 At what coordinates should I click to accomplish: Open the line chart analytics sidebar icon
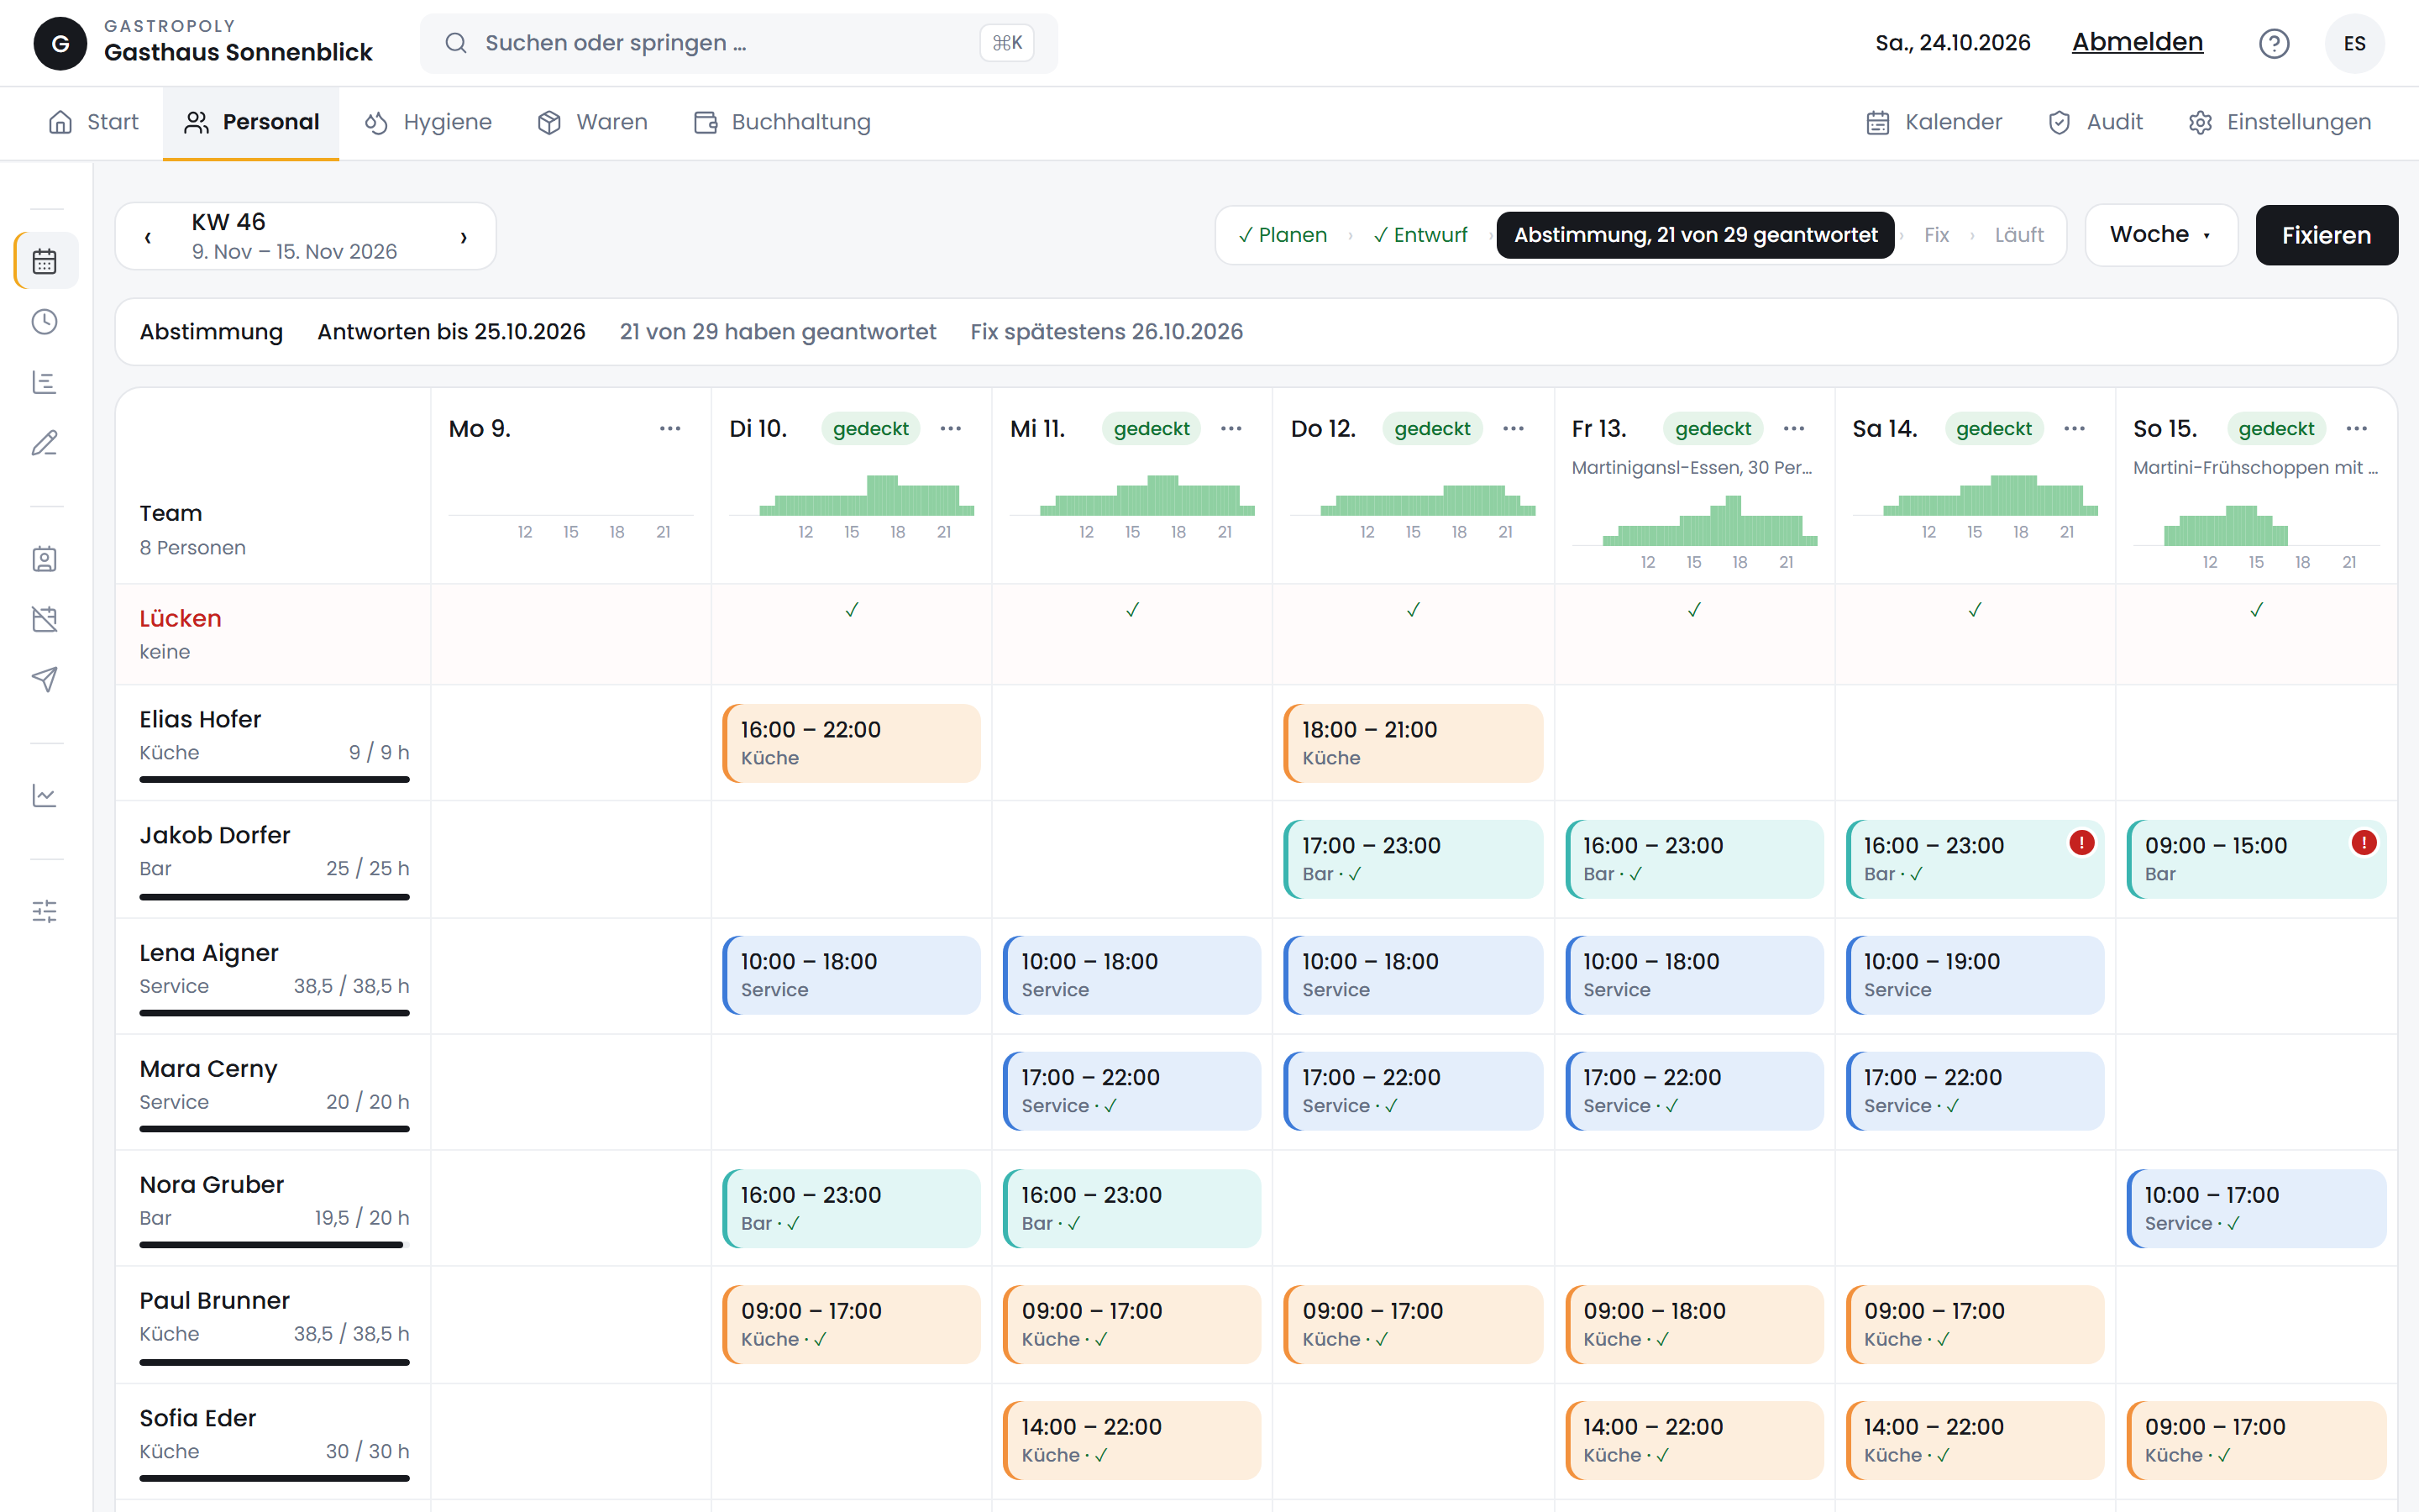tap(45, 795)
